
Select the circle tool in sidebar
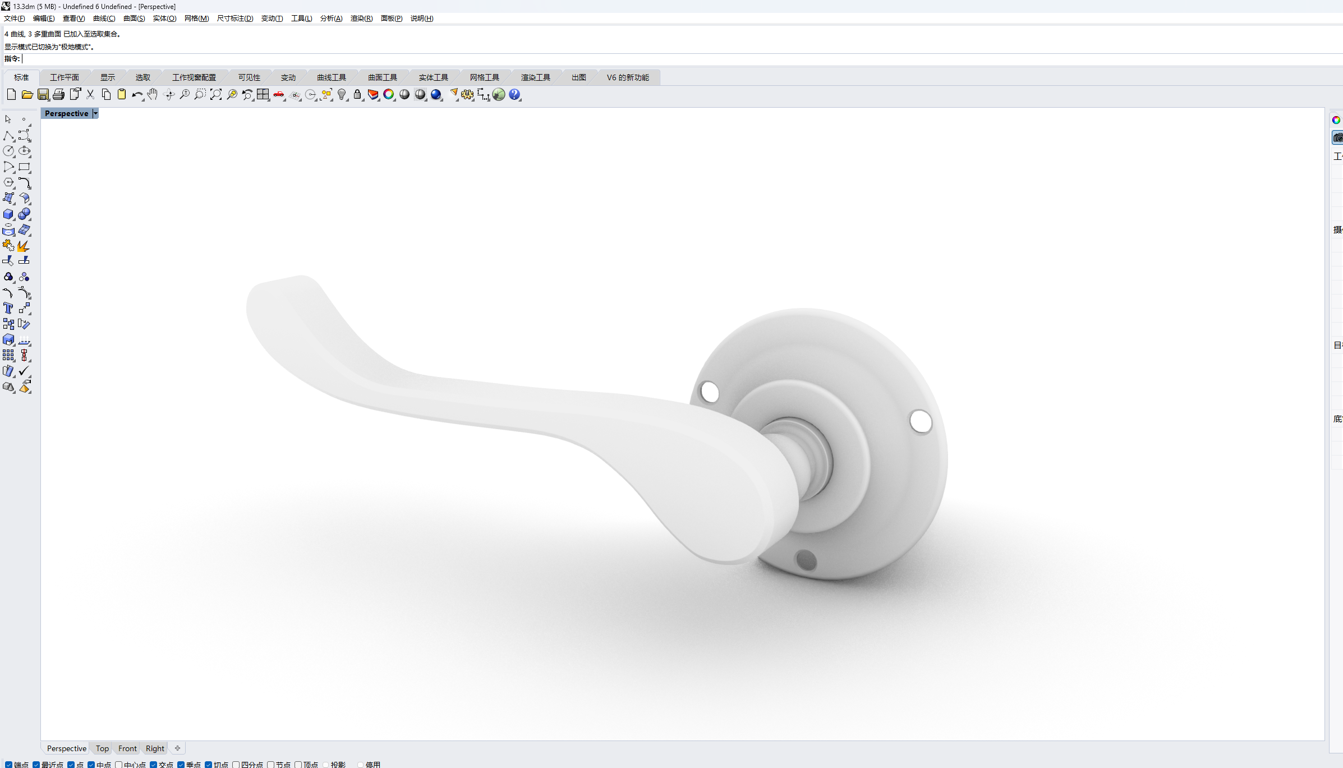[x=8, y=151]
